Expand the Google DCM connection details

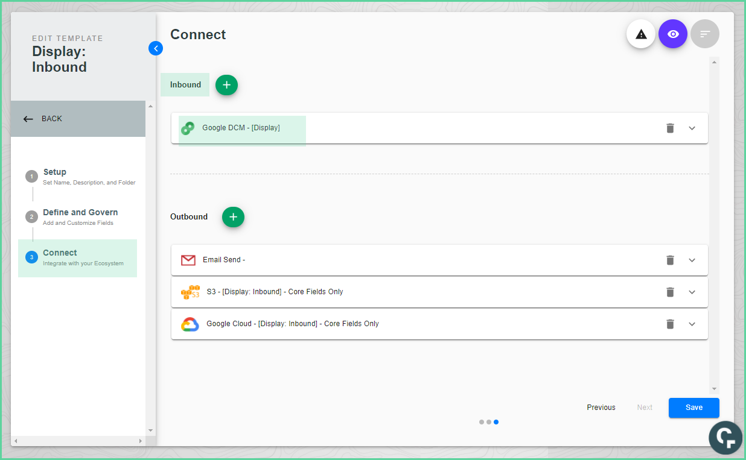pos(692,128)
